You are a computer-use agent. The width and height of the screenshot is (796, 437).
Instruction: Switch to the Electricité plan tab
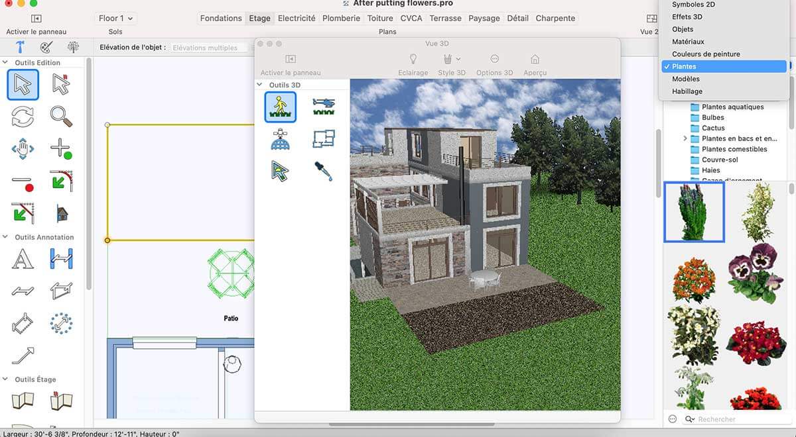tap(297, 19)
